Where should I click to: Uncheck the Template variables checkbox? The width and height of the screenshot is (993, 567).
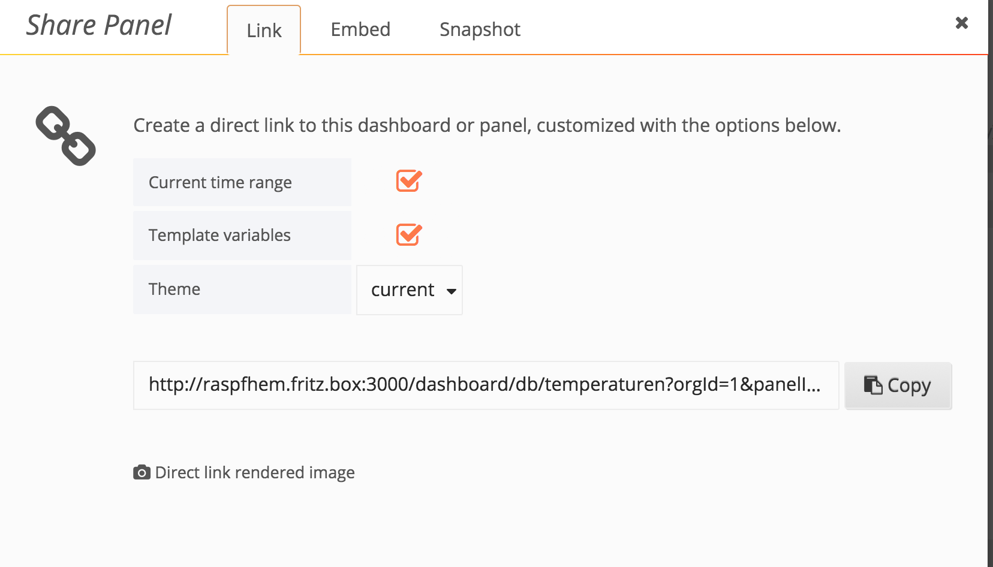(x=409, y=234)
